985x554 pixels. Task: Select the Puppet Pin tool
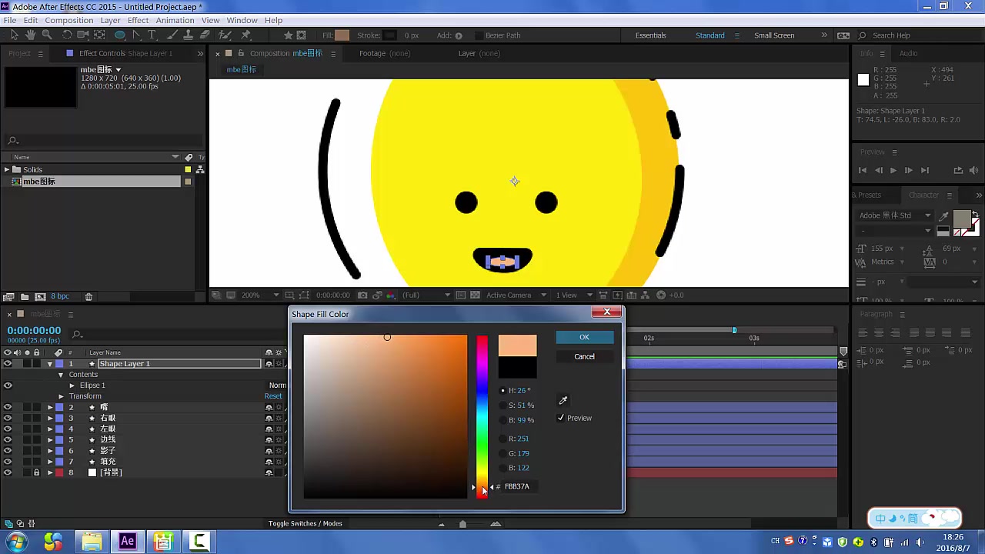(246, 35)
